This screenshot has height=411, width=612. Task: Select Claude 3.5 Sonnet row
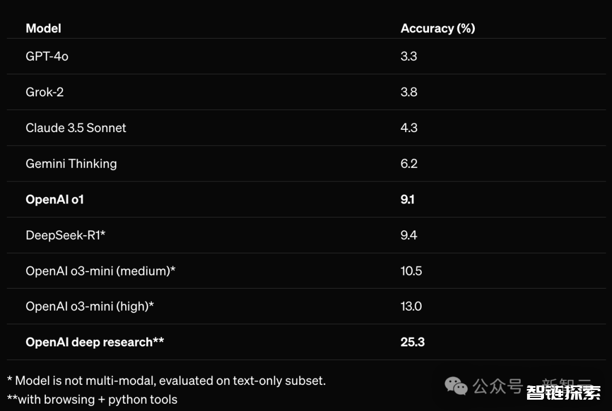click(x=307, y=128)
